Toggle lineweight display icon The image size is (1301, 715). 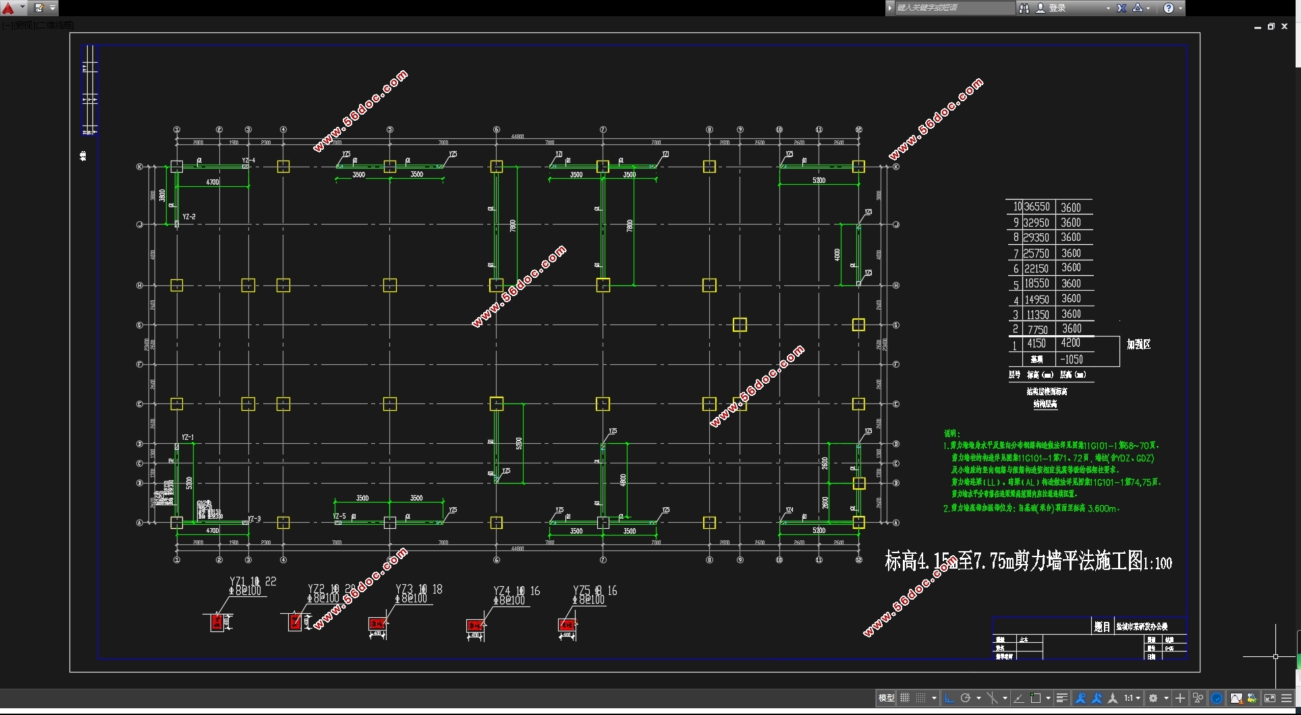1061,698
